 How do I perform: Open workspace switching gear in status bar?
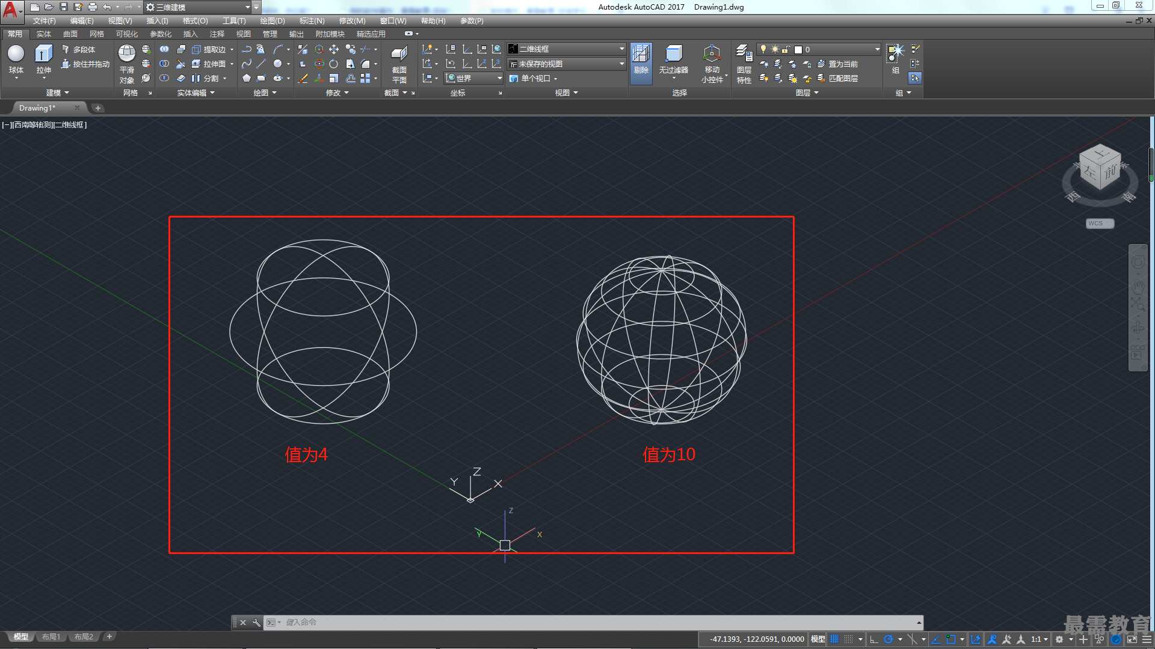tap(1059, 639)
